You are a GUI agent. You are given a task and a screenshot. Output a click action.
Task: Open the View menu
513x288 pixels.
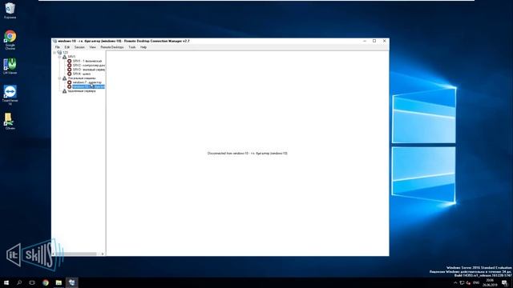[93, 47]
